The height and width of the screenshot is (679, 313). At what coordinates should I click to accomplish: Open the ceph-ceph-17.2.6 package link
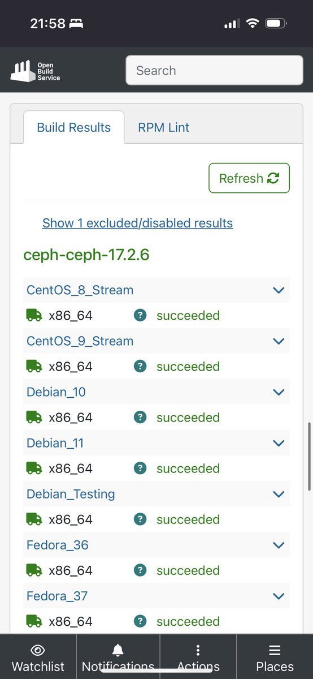coord(86,255)
